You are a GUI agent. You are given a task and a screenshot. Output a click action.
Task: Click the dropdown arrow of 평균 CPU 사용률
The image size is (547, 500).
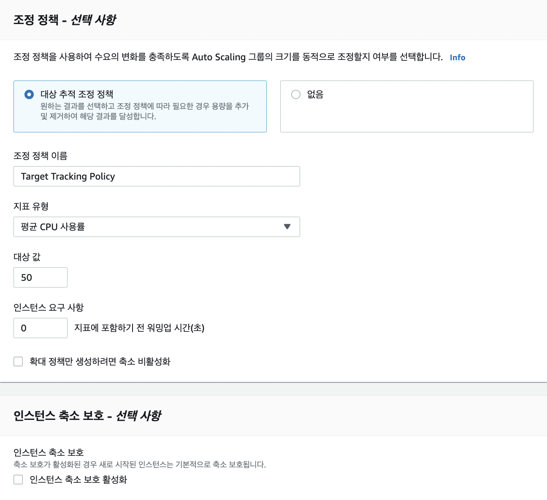point(287,227)
